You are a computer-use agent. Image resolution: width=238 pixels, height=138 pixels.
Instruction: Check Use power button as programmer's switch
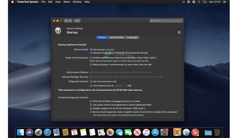[x=91, y=105]
